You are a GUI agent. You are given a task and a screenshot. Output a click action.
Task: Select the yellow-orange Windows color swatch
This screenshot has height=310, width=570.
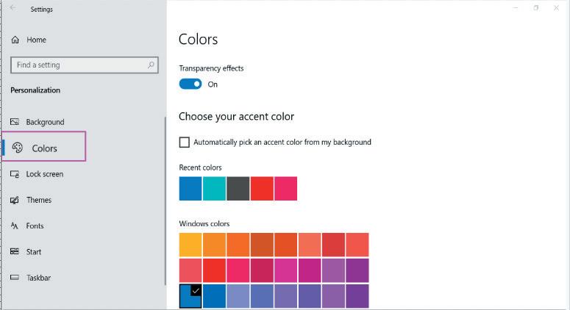190,245
